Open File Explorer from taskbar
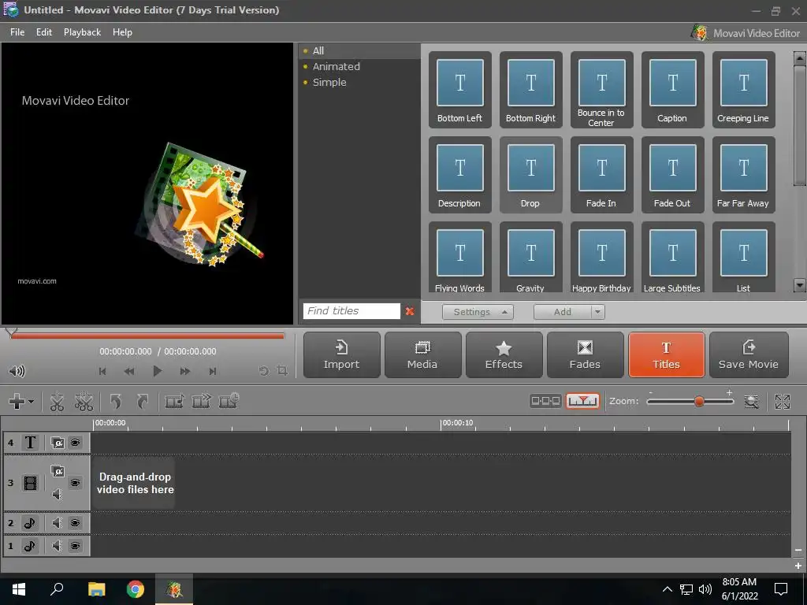Screen dimensions: 807x605 pyautogui.click(x=96, y=589)
